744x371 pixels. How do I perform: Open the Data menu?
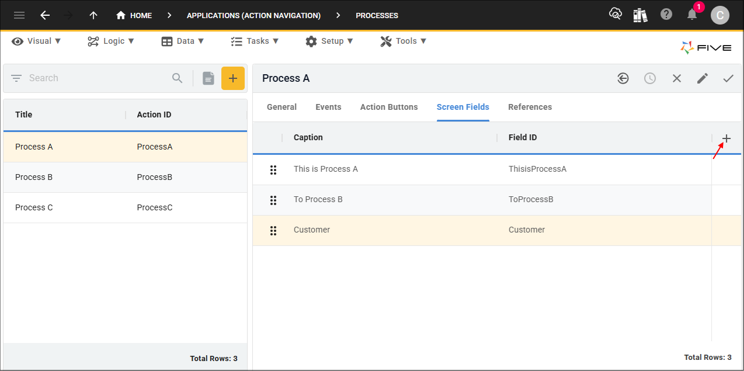(183, 41)
